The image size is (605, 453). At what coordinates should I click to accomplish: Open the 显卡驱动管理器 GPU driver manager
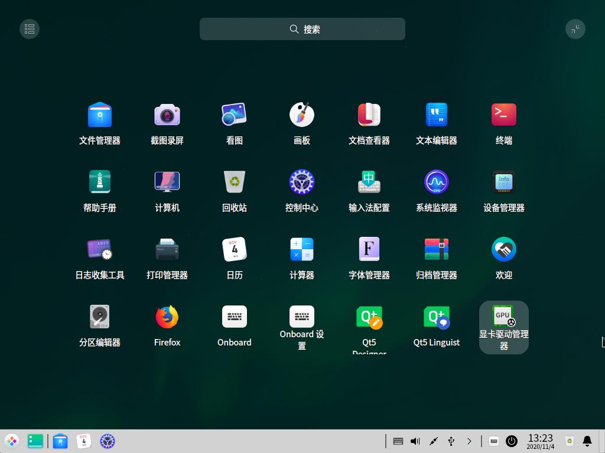pos(504,317)
